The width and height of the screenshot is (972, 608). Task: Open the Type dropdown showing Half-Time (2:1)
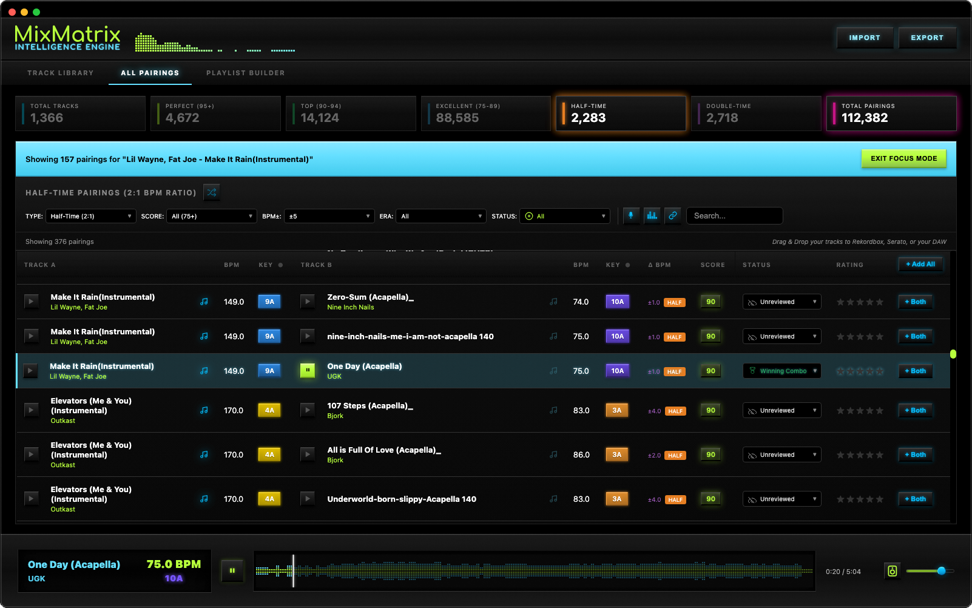(90, 216)
